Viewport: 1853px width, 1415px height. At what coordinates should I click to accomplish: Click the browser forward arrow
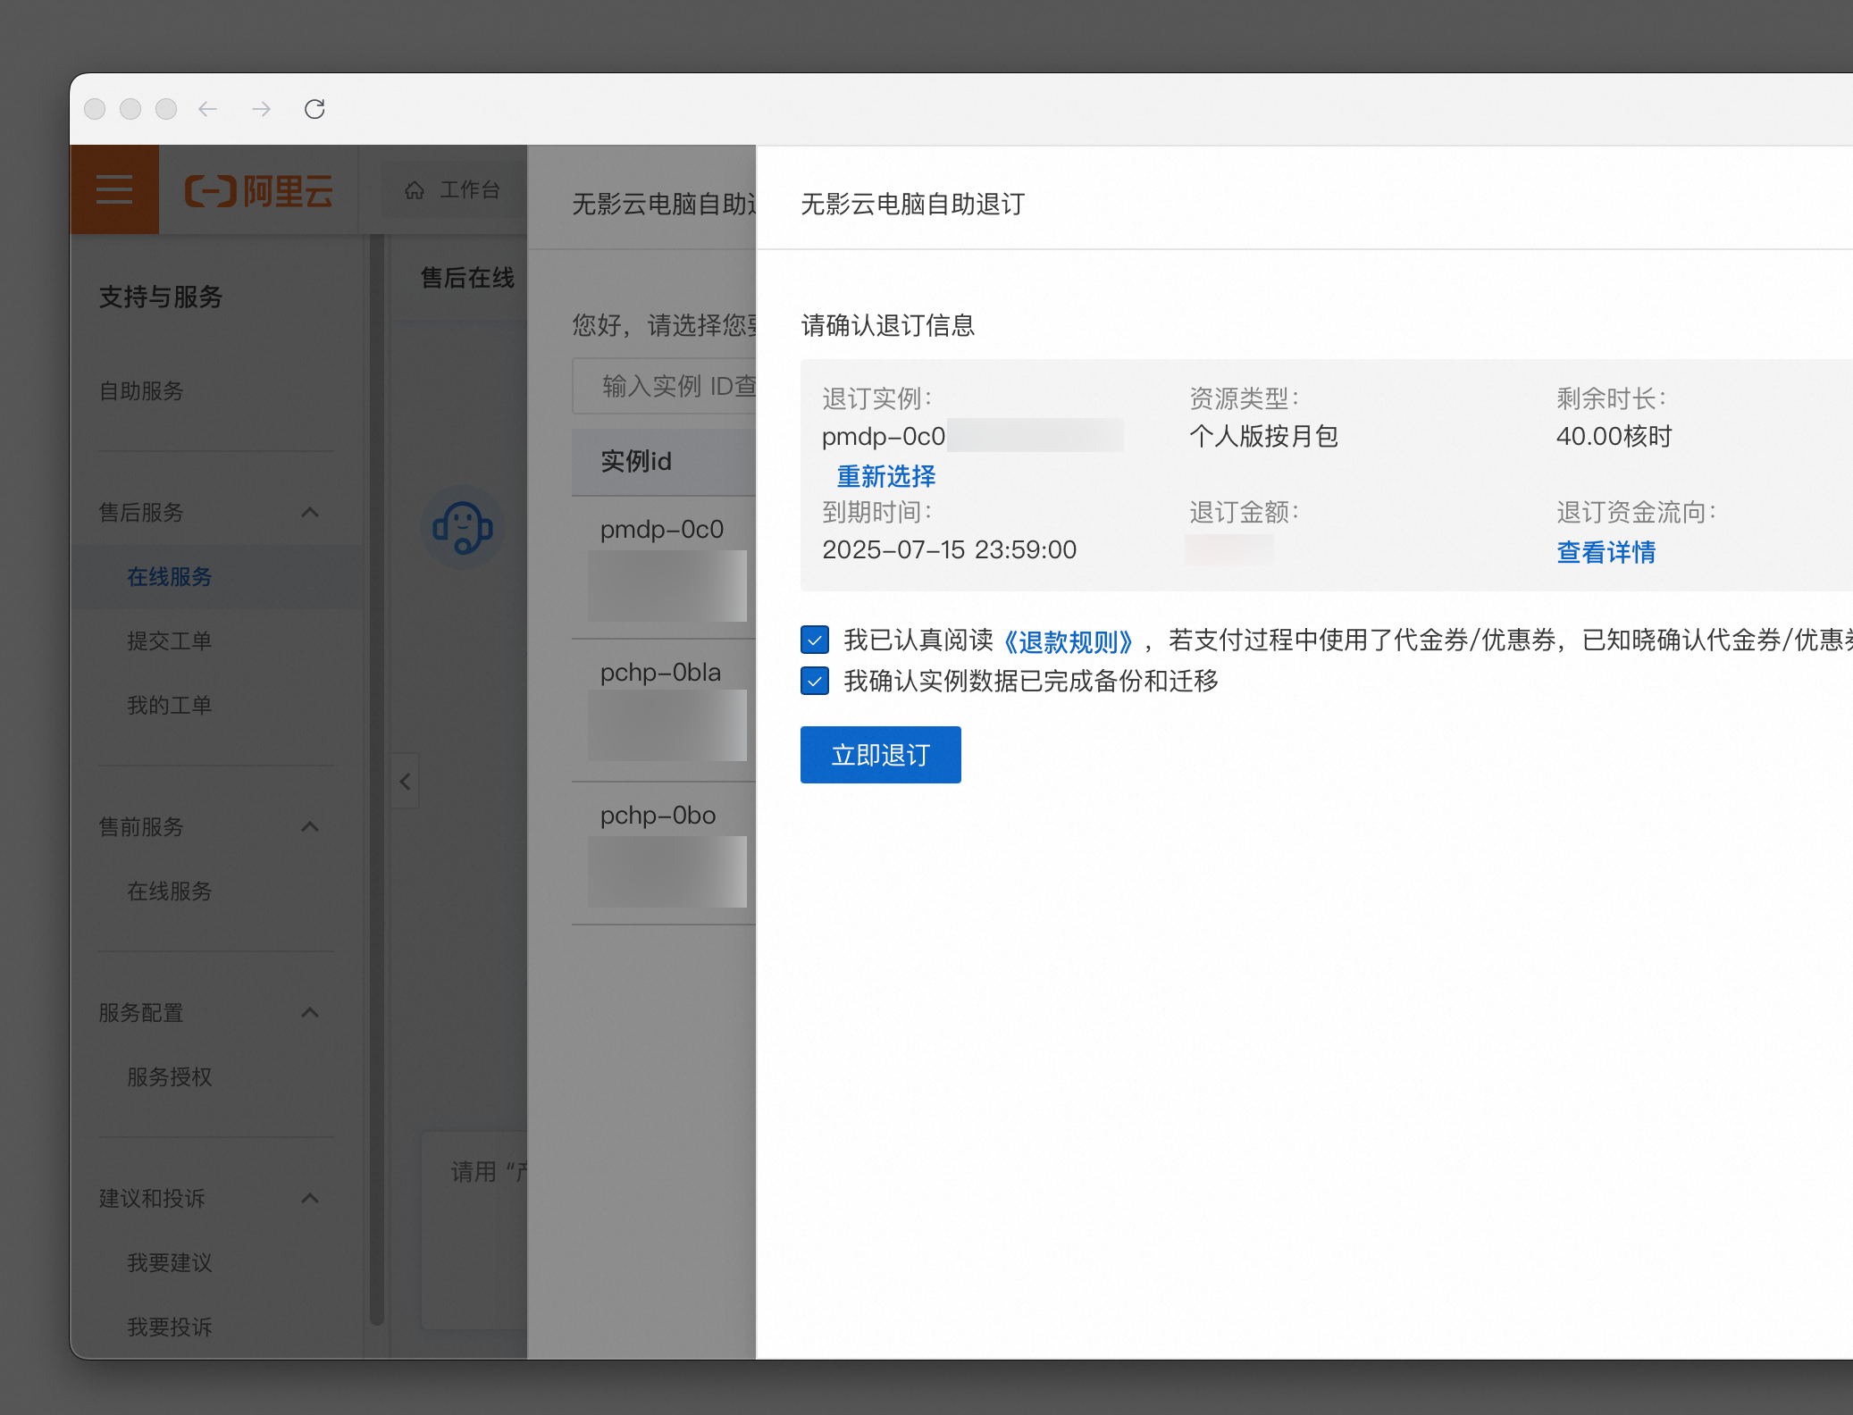(261, 109)
